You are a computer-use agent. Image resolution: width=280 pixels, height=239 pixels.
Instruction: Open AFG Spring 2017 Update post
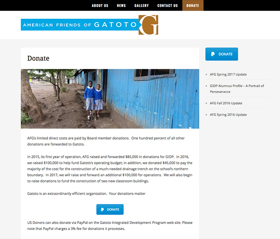228,74
